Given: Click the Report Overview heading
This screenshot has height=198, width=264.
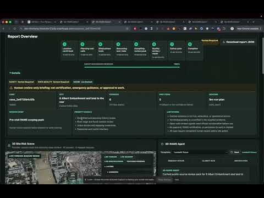Looking at the screenshot, I should click(23, 36).
